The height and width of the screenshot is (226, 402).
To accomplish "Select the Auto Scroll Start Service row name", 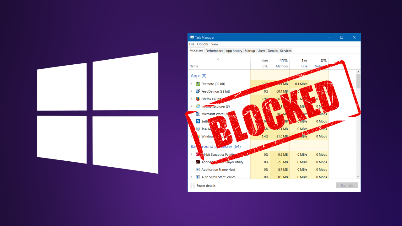I will 219,177.
